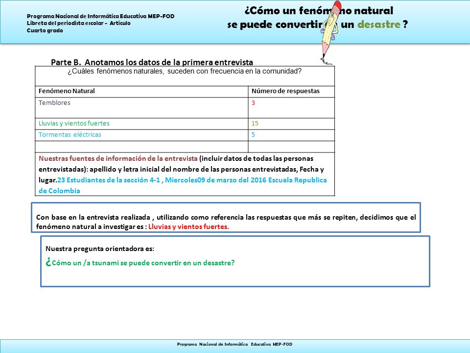
Task: Click the red value 3 for Temblores
Action: 253,102
